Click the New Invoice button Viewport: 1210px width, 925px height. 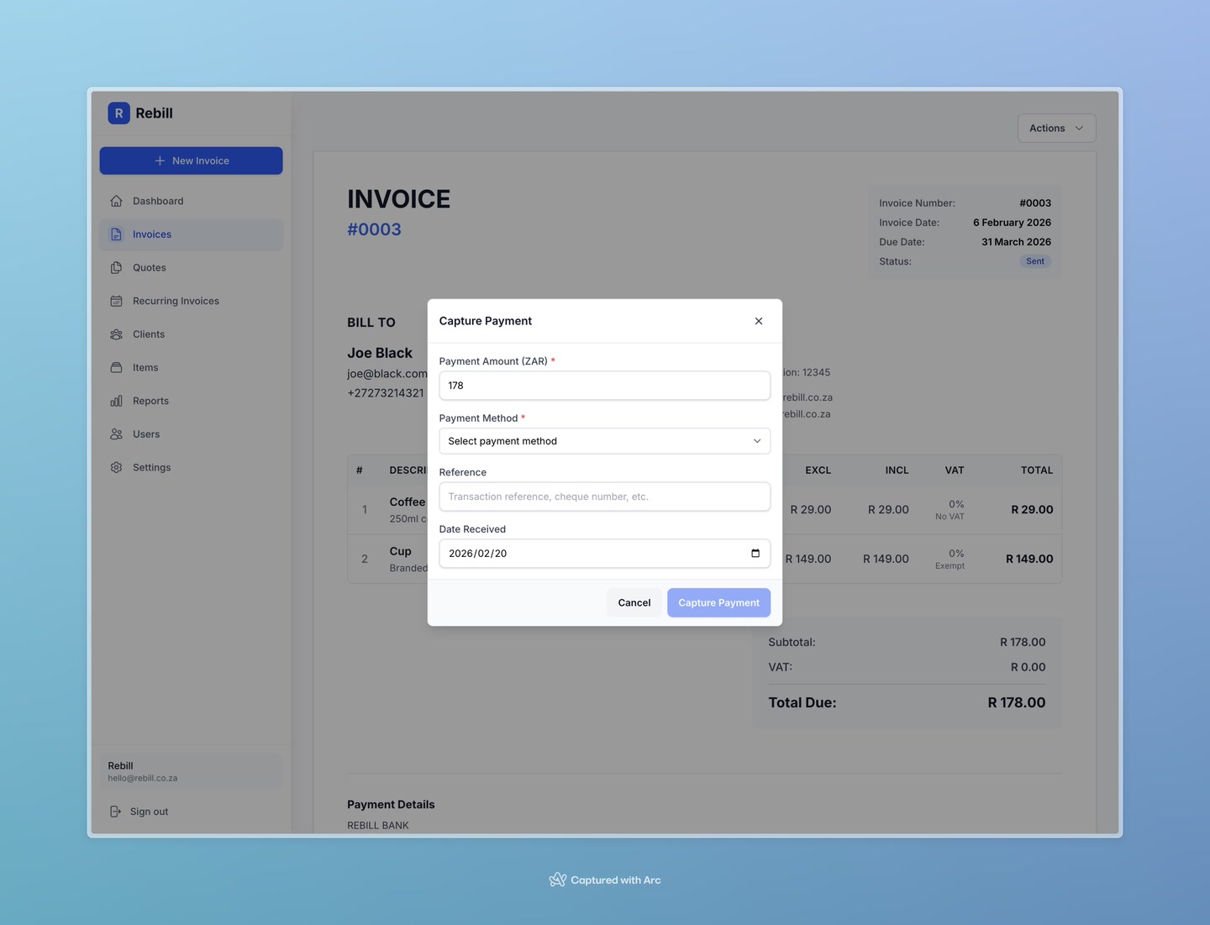pyautogui.click(x=191, y=160)
